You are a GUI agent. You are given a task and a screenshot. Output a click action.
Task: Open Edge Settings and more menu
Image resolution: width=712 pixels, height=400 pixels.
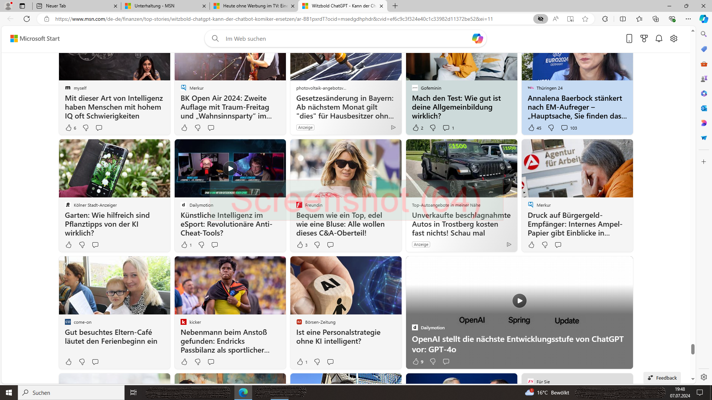click(688, 19)
